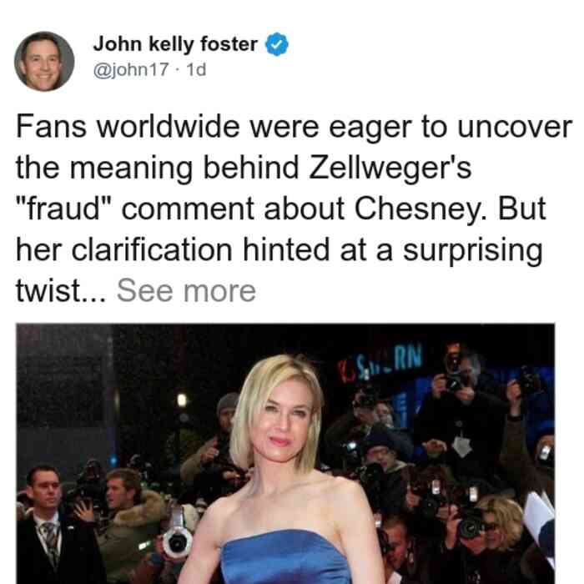Open the "John kelly foster" display name

pyautogui.click(x=175, y=44)
